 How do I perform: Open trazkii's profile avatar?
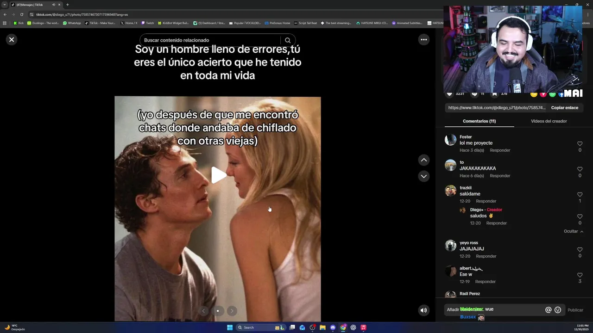point(450,191)
